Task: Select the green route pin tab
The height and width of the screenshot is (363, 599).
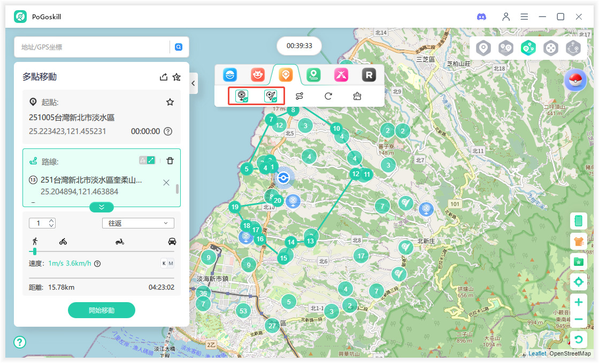Action: coord(313,75)
